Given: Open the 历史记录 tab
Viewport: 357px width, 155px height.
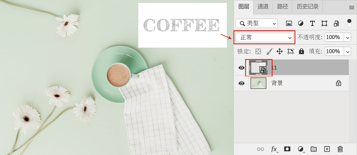Looking at the screenshot, I should tap(308, 7).
